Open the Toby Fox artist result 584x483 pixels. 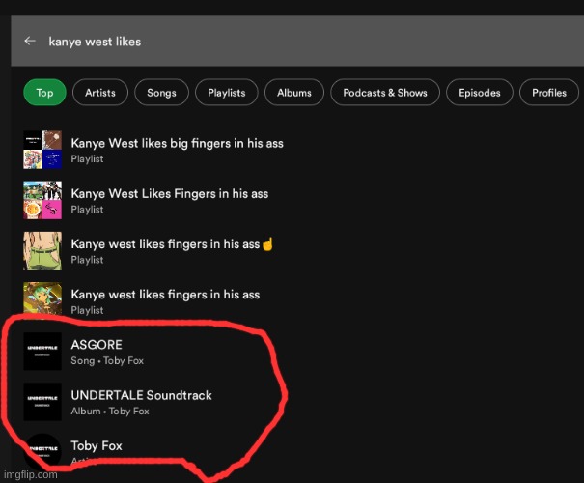[97, 446]
